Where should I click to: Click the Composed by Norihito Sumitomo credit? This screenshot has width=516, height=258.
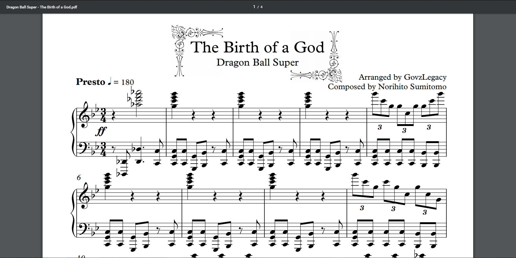tap(387, 87)
